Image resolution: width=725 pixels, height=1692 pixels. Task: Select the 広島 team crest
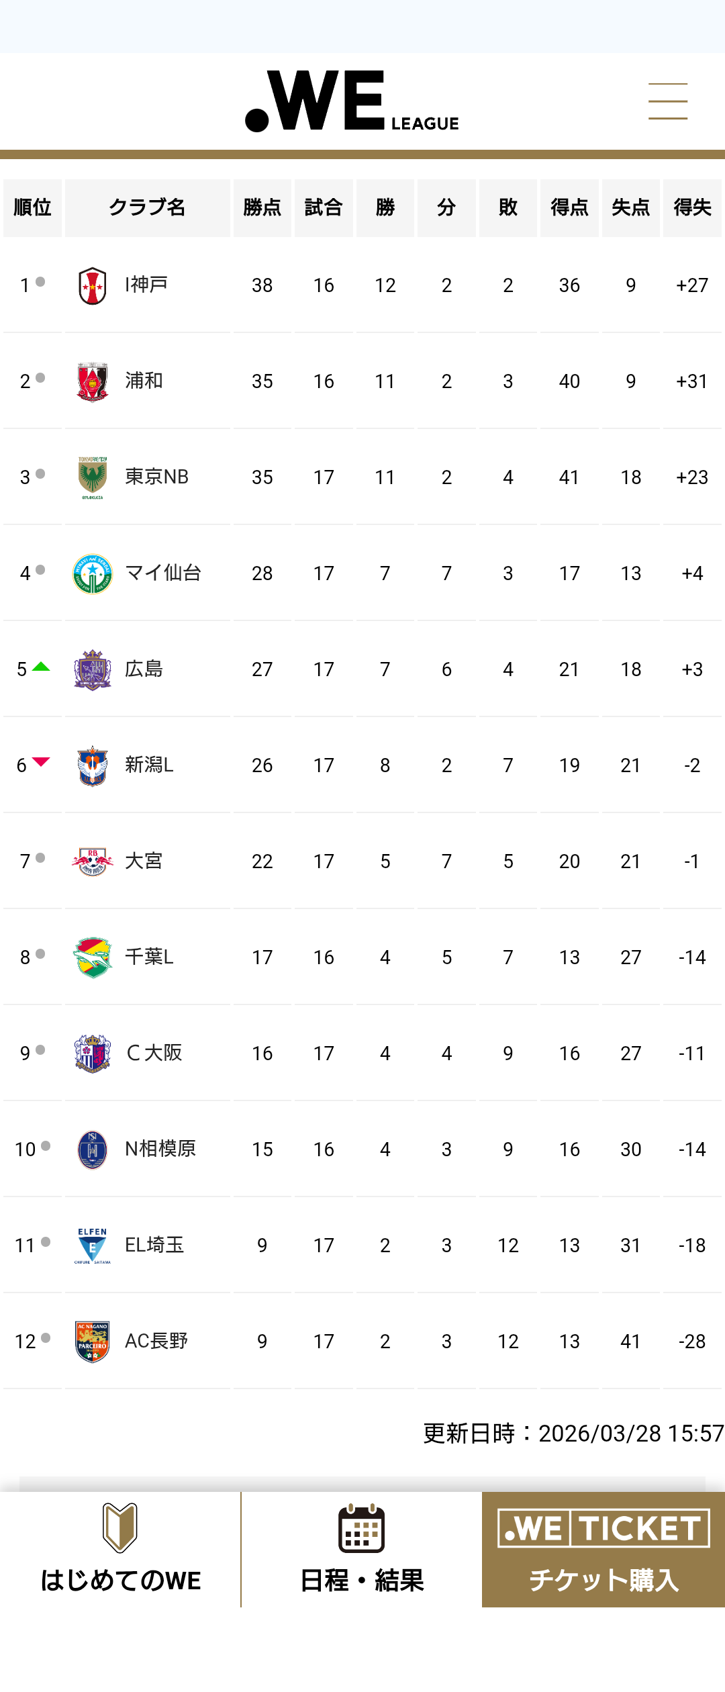tap(93, 669)
